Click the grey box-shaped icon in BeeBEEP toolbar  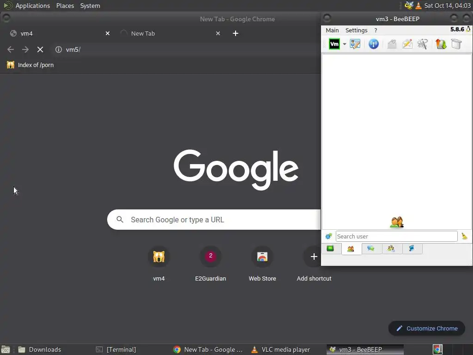click(456, 44)
